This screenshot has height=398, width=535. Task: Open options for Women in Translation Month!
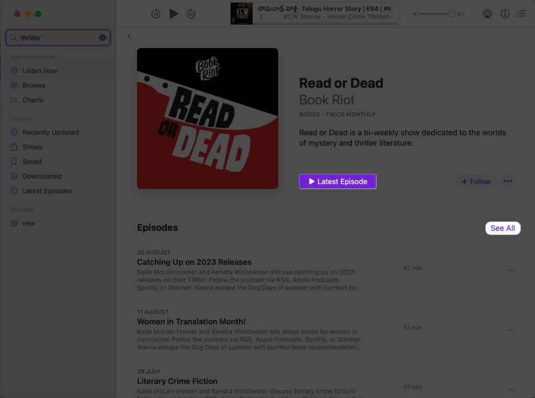click(x=511, y=330)
